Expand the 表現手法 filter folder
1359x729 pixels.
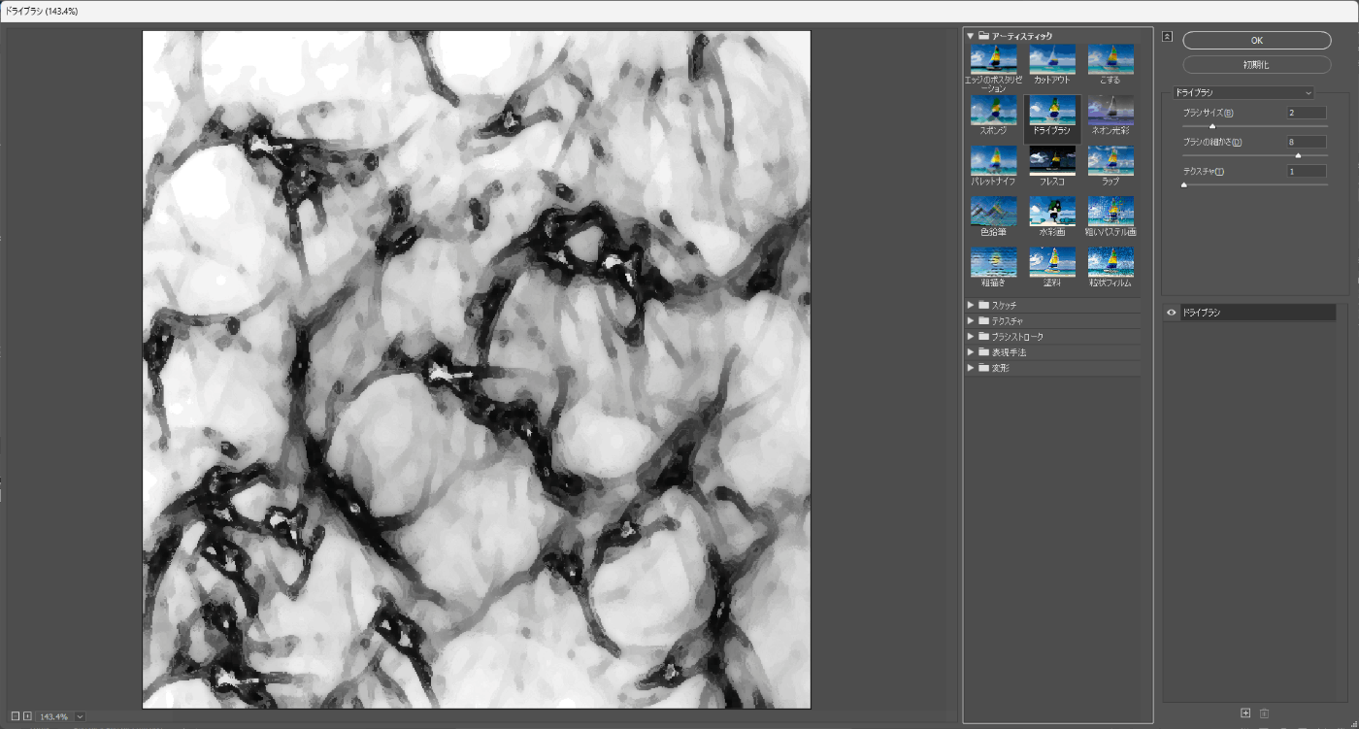click(x=971, y=352)
